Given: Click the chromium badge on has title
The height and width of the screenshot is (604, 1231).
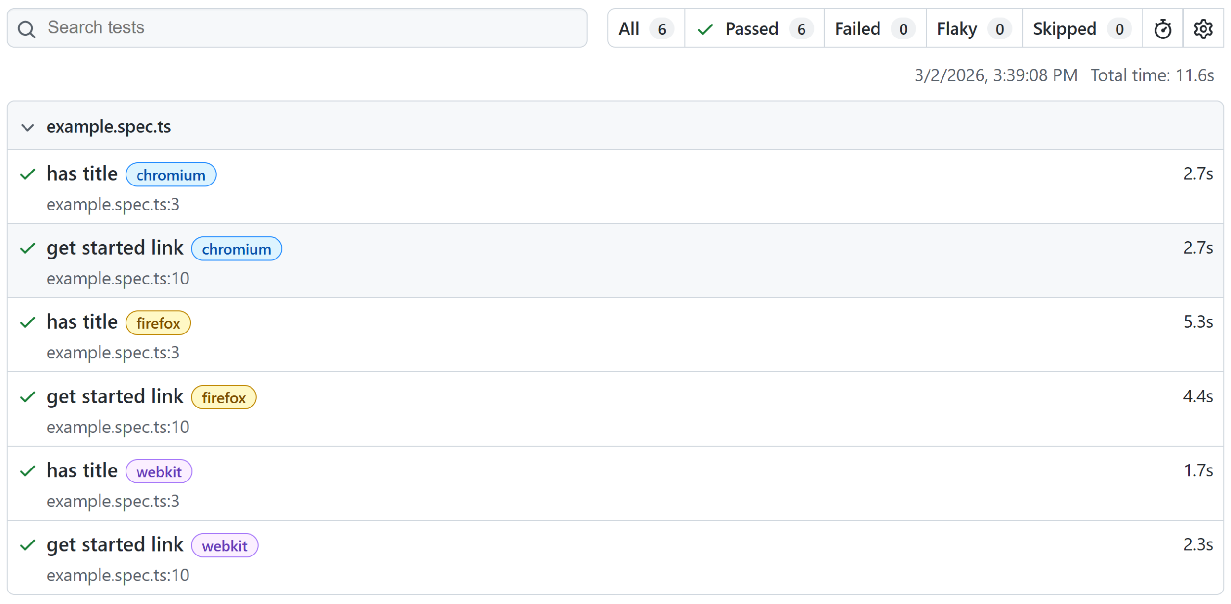Looking at the screenshot, I should click(171, 175).
